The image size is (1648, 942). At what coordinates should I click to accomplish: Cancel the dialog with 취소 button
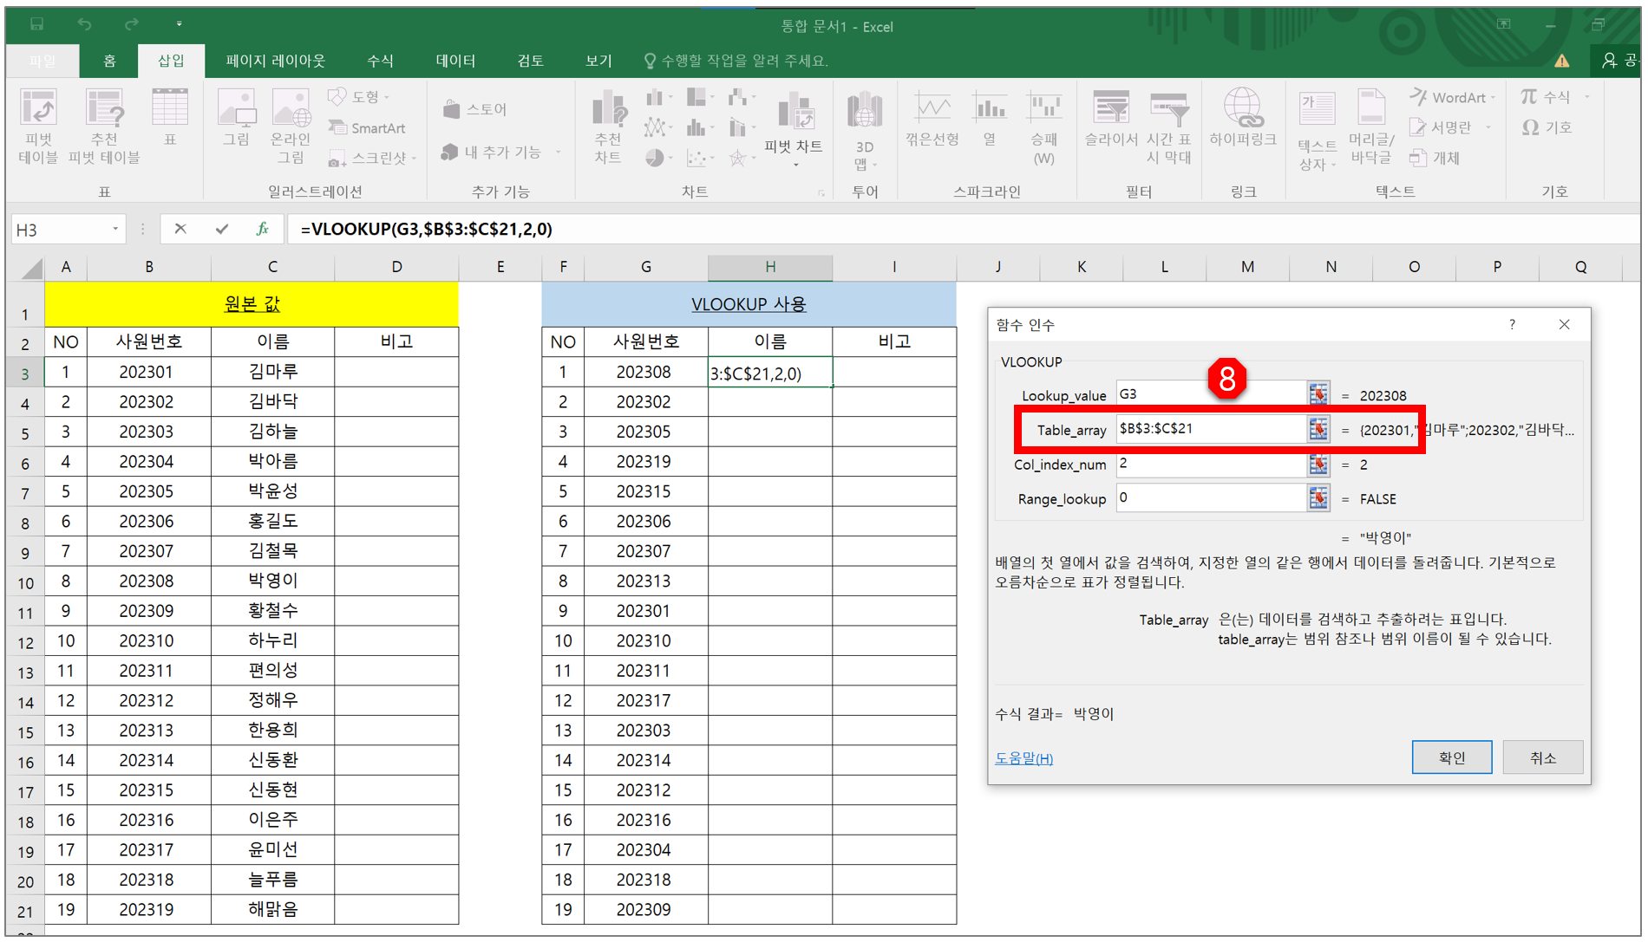pyautogui.click(x=1542, y=757)
